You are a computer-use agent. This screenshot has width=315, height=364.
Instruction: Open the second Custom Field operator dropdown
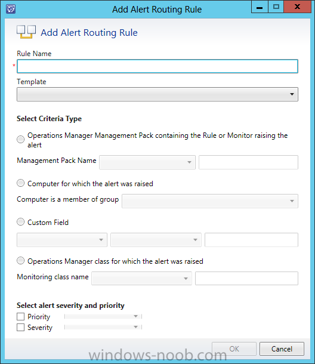point(156,240)
